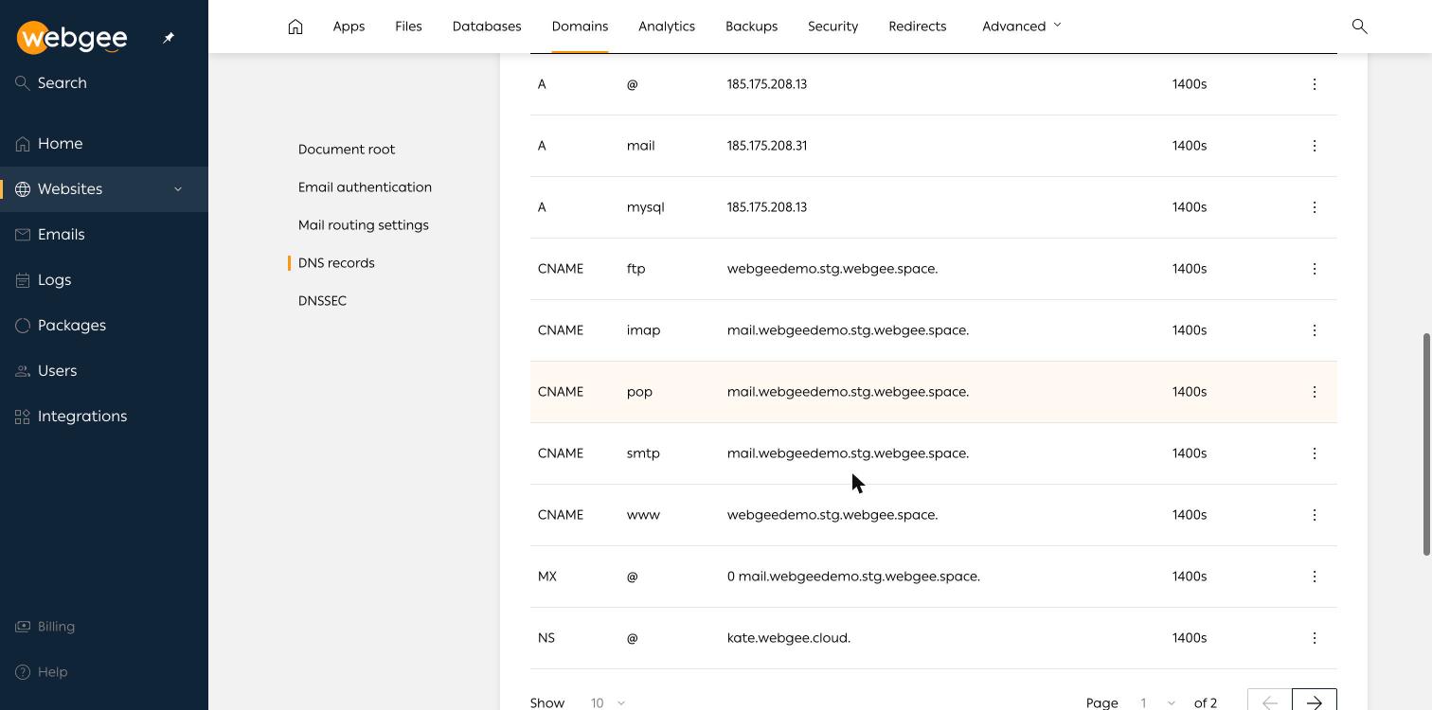
Task: Switch to the Analytics tab
Action: coord(667,27)
